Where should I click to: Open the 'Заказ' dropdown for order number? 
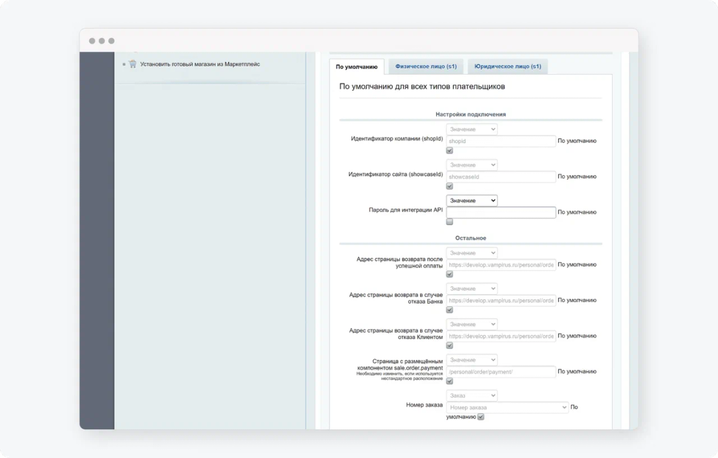tap(472, 396)
